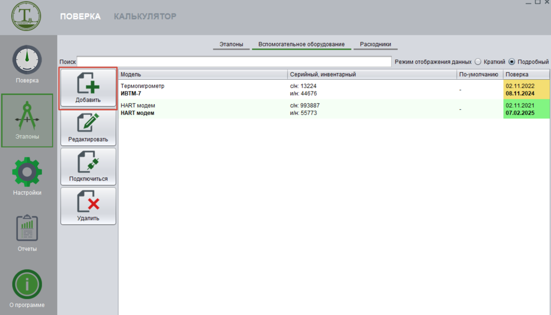
Task: Select the Эталоны compass sidebar icon
Action: tap(27, 116)
